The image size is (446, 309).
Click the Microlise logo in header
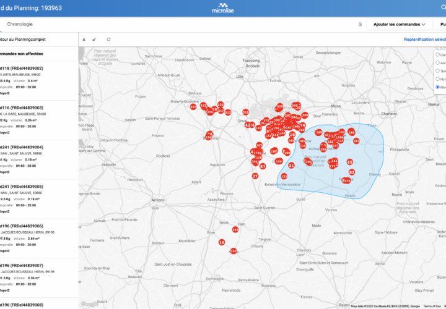pos(223,8)
